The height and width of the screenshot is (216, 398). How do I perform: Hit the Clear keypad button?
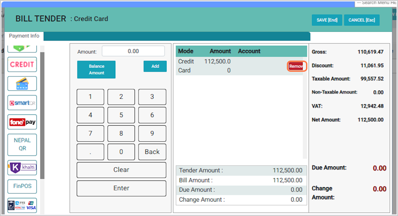pyautogui.click(x=121, y=170)
